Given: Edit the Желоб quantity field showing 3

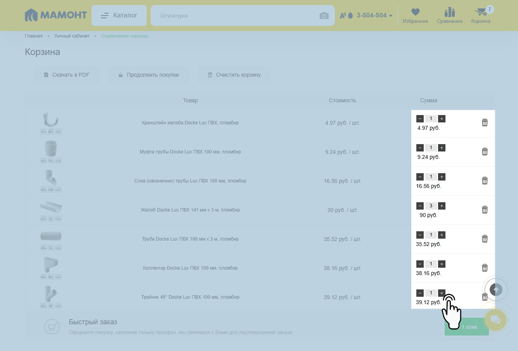Looking at the screenshot, I should coord(431,206).
